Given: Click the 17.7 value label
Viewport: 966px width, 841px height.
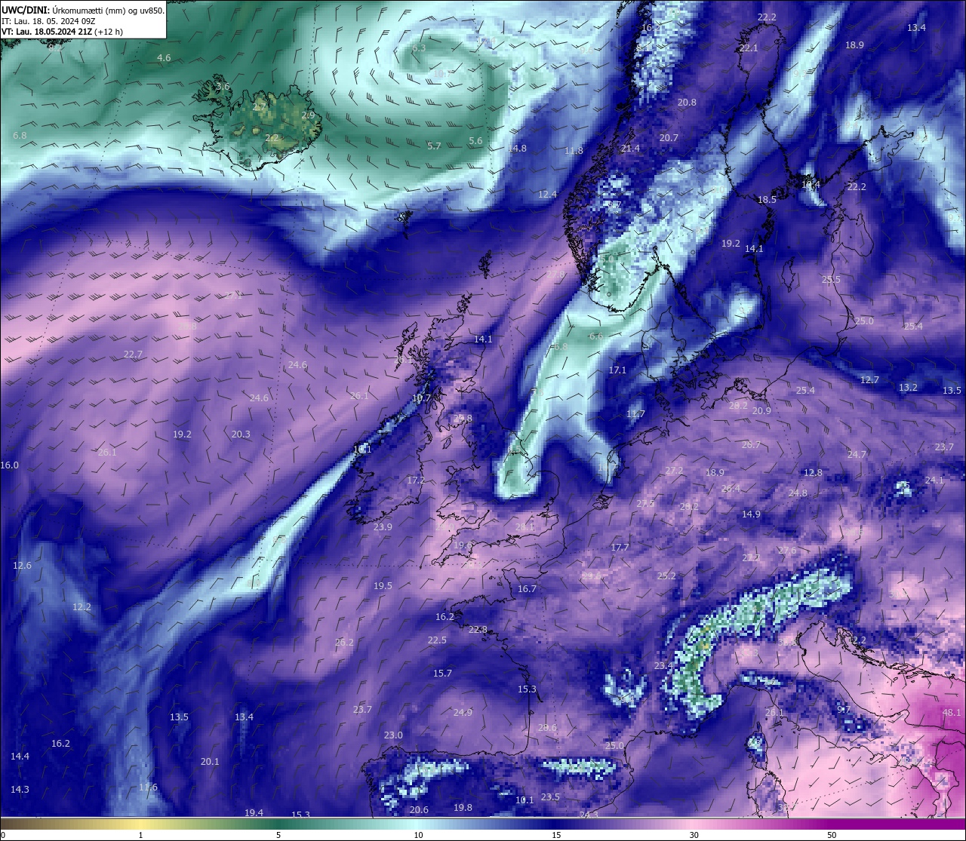Looking at the screenshot, I should pos(620,548).
